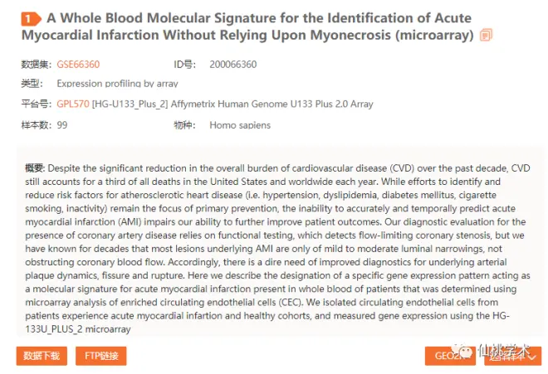Click the orange number 1 badge

pyautogui.click(x=31, y=19)
